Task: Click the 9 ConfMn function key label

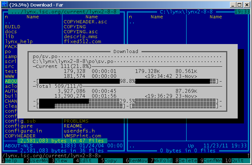Action: pyautogui.click(x=211, y=160)
